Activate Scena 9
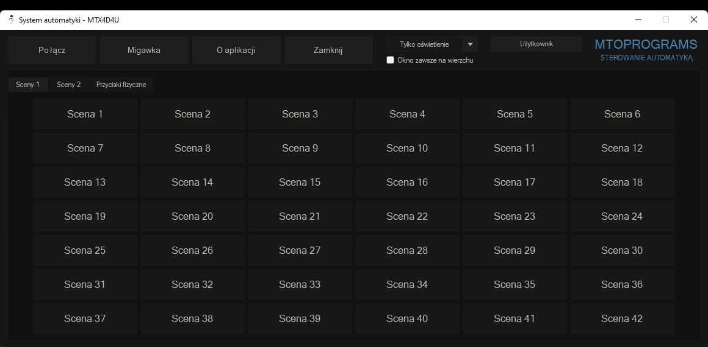The height and width of the screenshot is (347, 708). point(300,149)
